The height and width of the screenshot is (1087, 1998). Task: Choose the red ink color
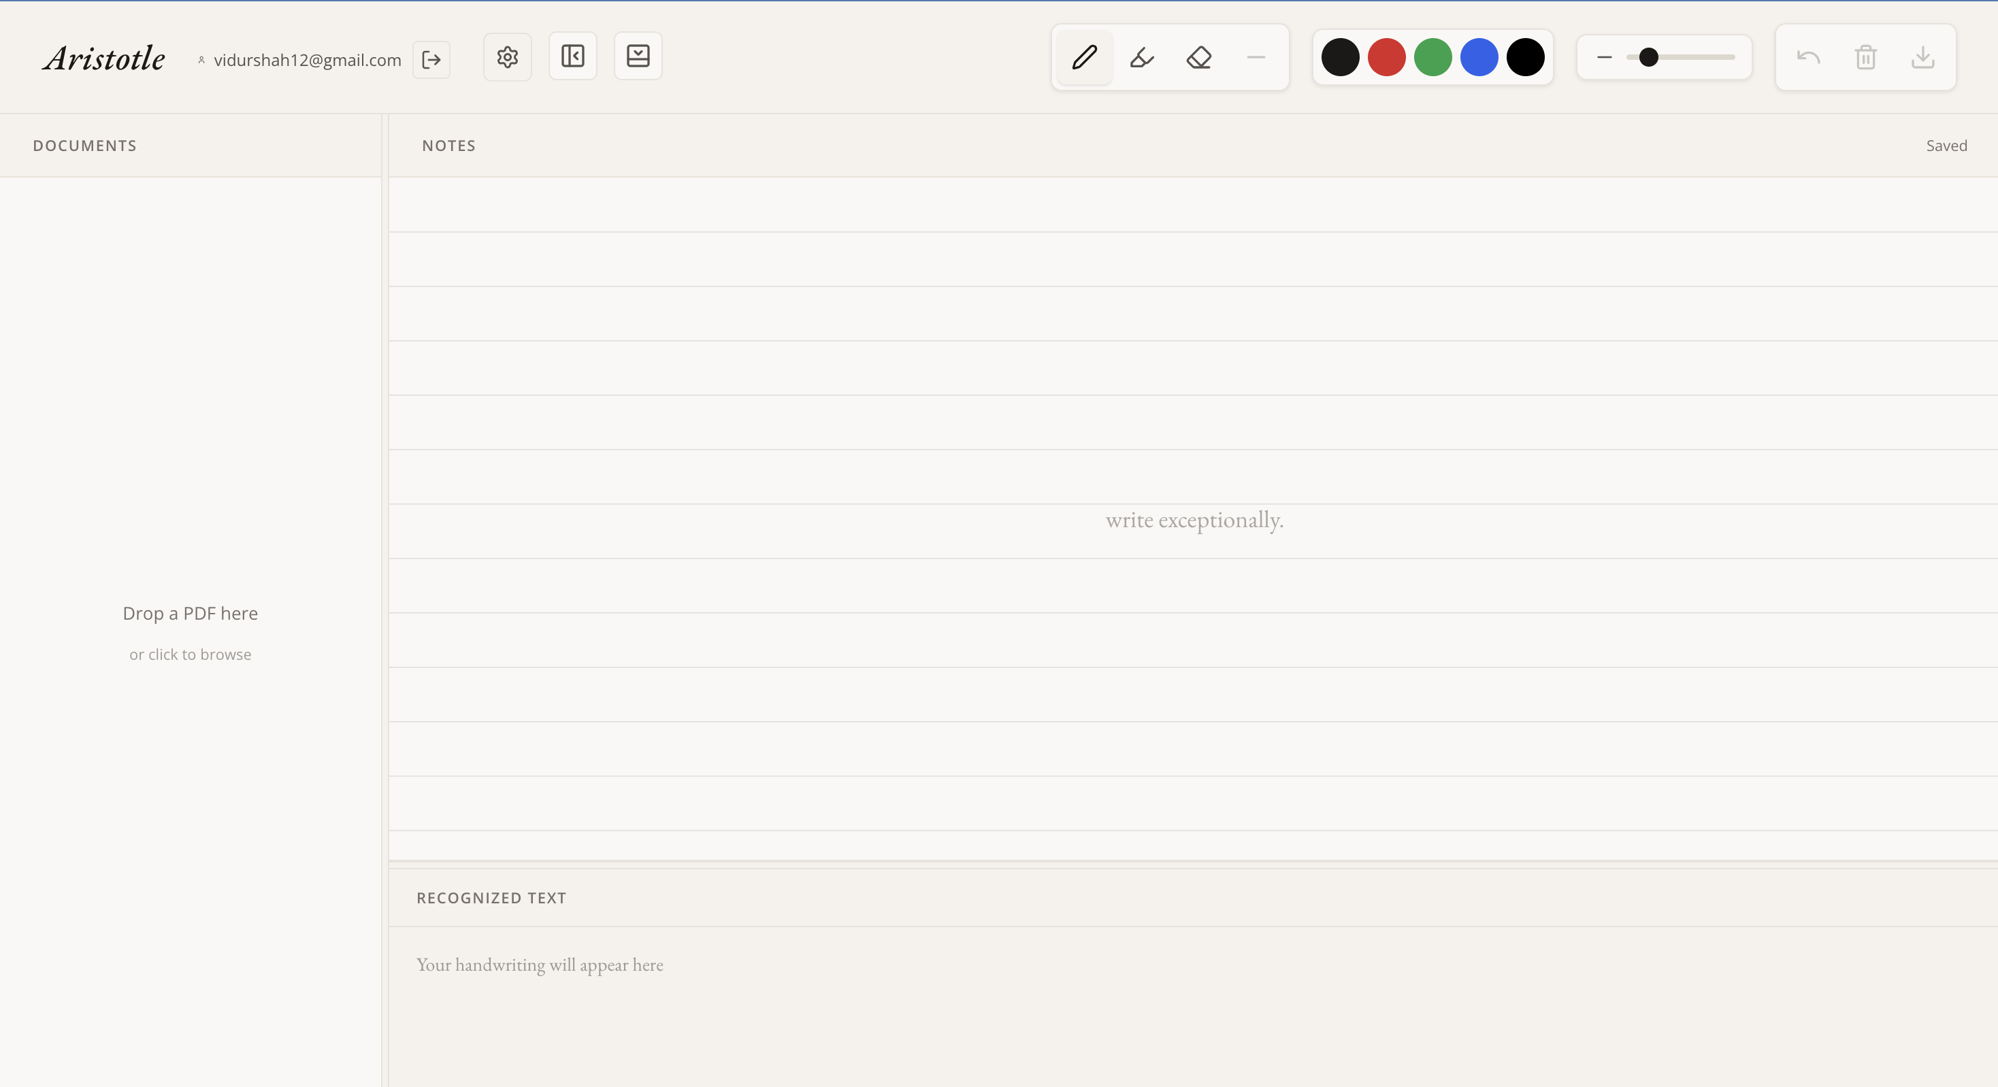click(x=1386, y=57)
